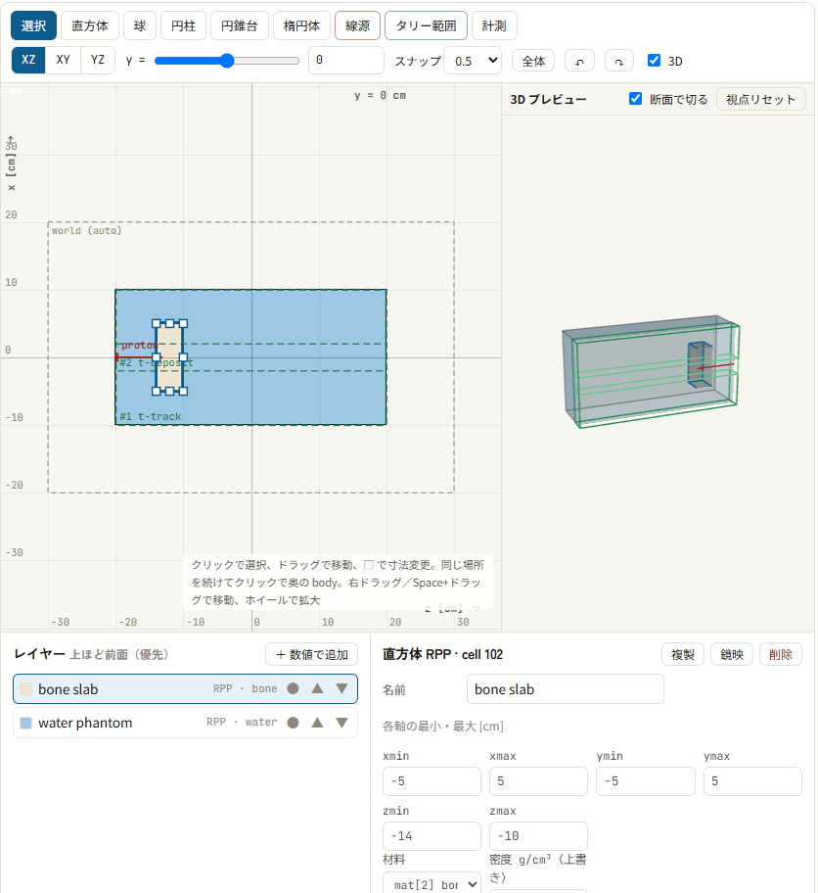Select the water phantom layer row
818x893 pixels.
(185, 723)
